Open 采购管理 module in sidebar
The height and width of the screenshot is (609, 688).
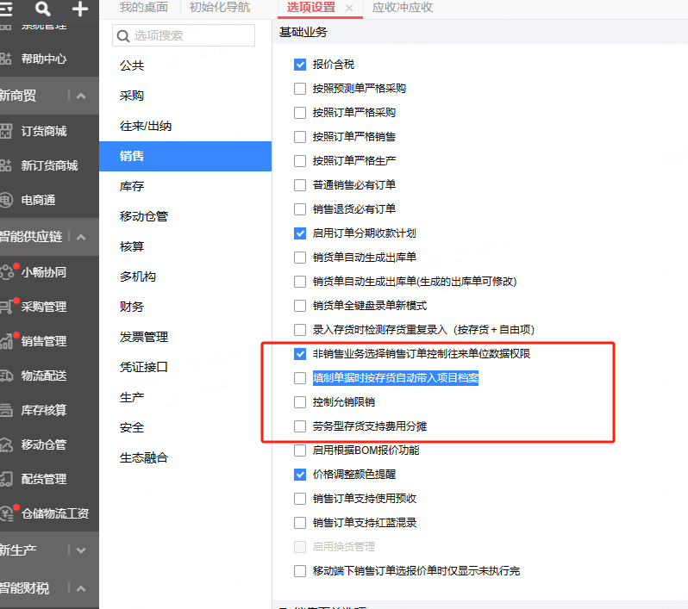click(44, 307)
